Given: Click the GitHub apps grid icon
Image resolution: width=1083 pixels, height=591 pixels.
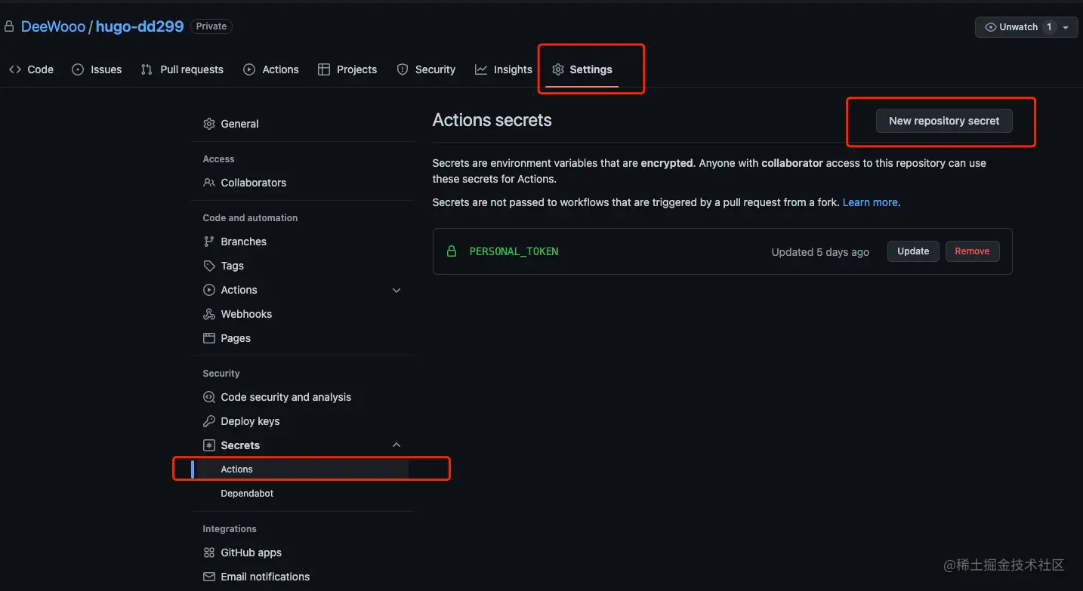Looking at the screenshot, I should pyautogui.click(x=209, y=553).
